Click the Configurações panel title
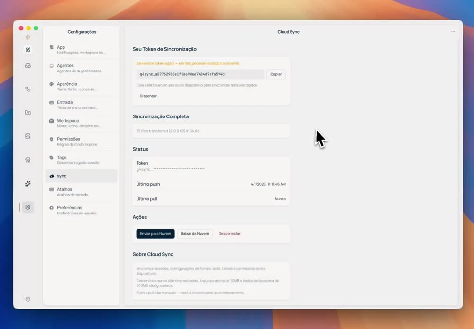Viewport: 474px width, 329px height. (82, 32)
